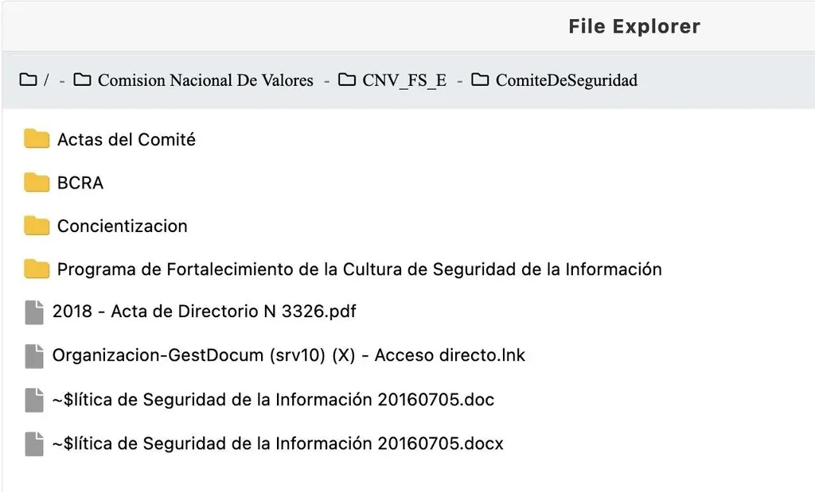Click the root folder icon in breadcrumb
The image size is (815, 492).
point(28,80)
